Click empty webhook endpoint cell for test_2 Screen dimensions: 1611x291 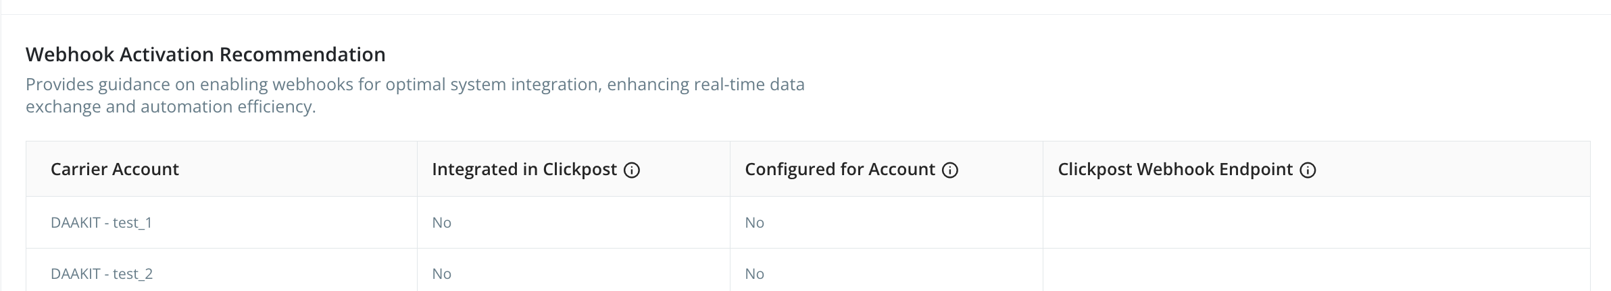1315,273
